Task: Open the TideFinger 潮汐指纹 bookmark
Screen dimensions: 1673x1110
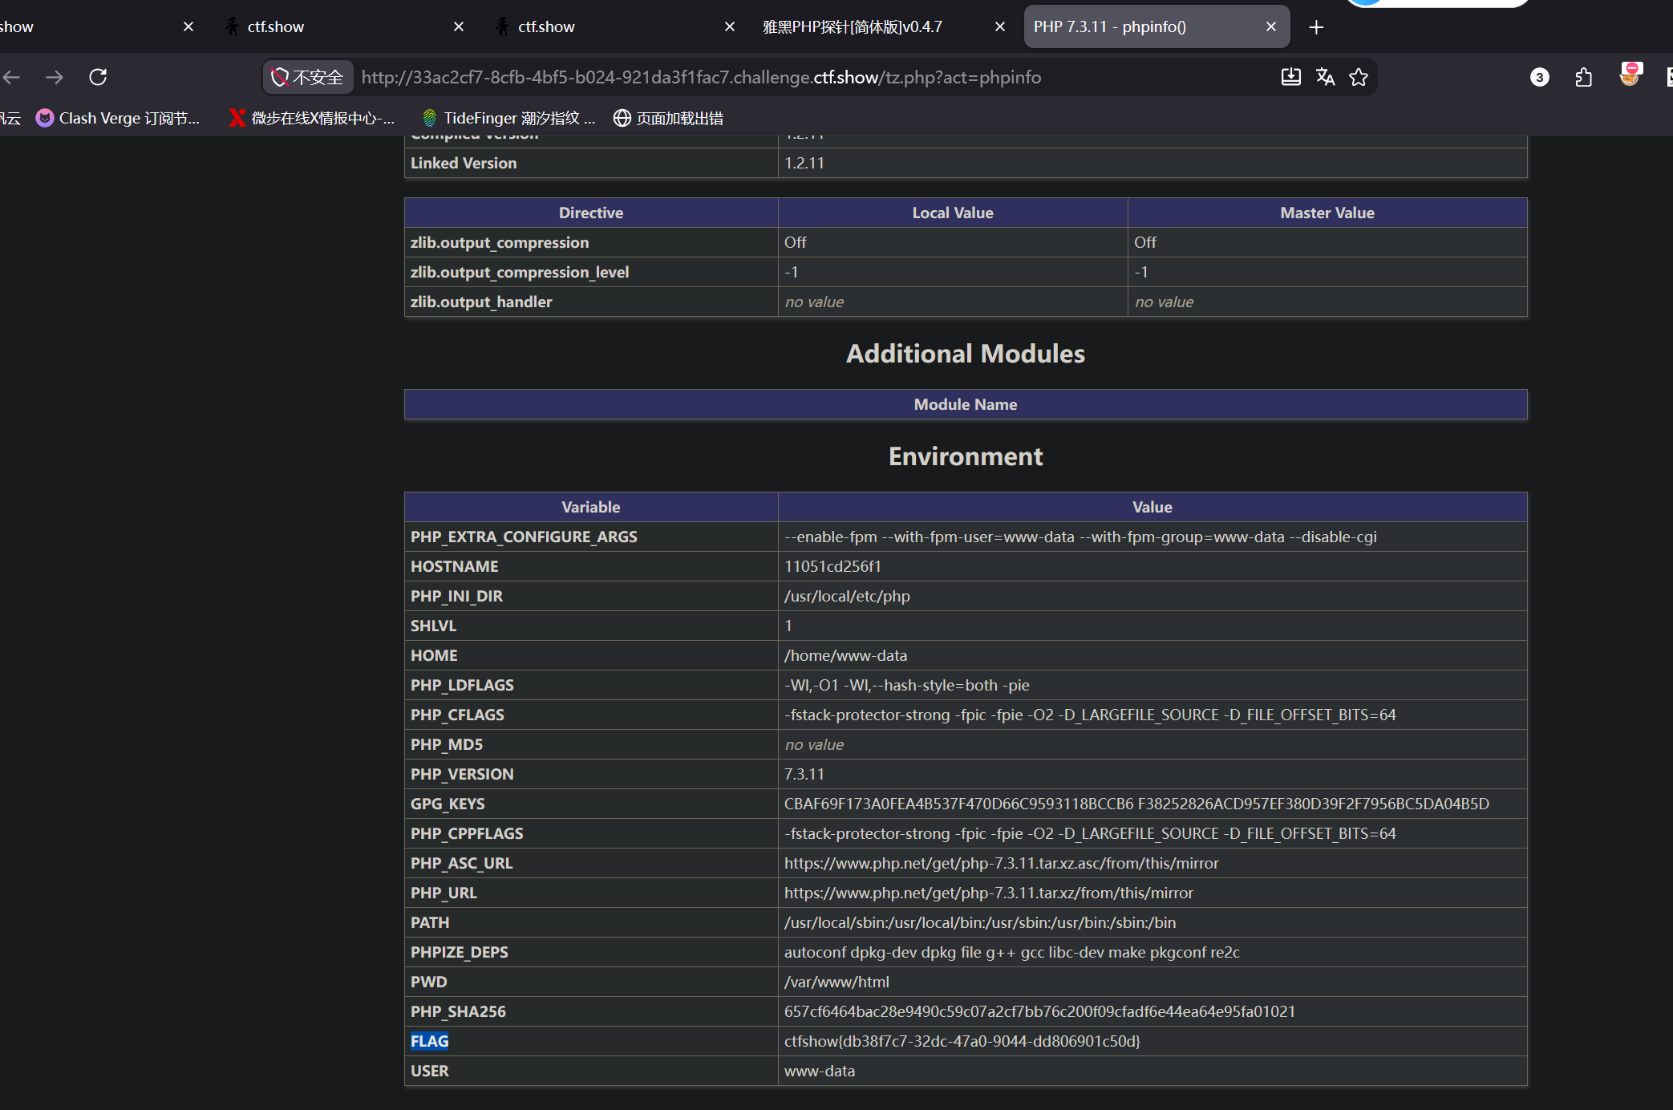Action: pos(508,118)
